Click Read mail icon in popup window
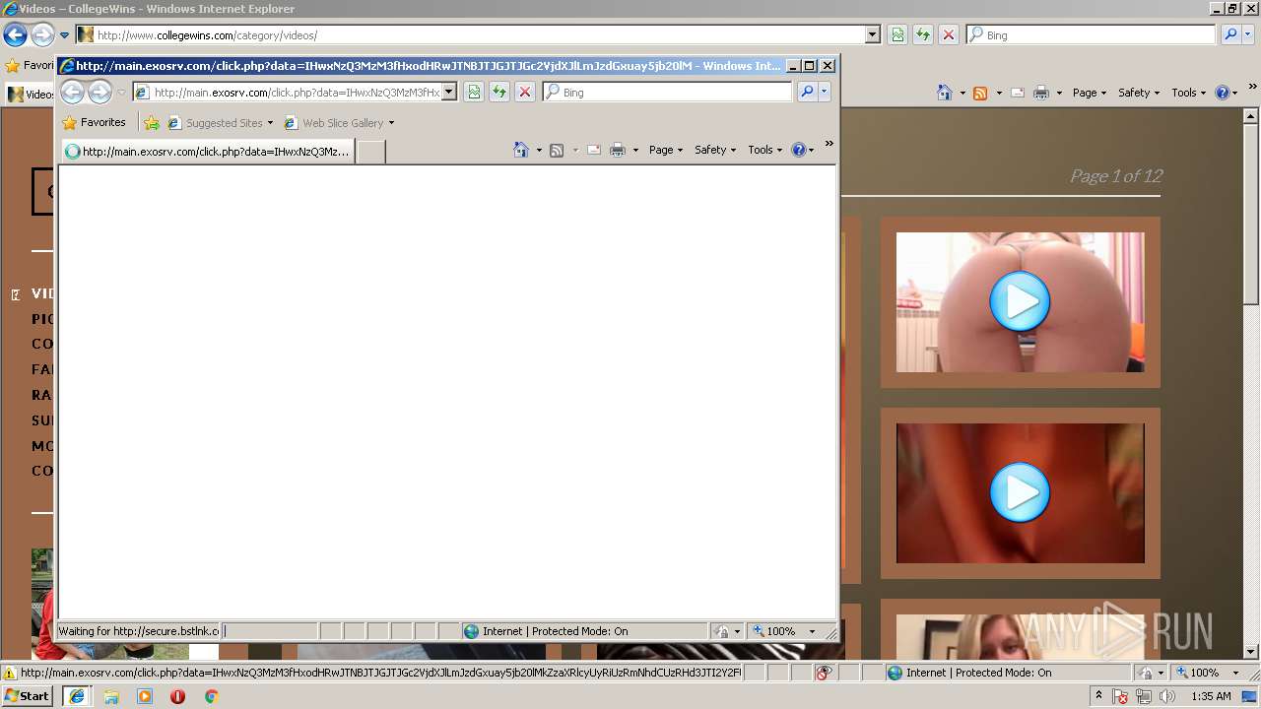Image resolution: width=1261 pixels, height=709 pixels. coord(594,150)
